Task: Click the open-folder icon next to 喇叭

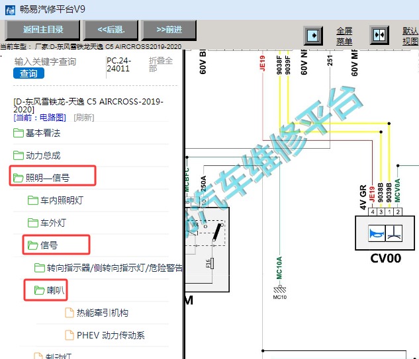Action: coord(40,290)
